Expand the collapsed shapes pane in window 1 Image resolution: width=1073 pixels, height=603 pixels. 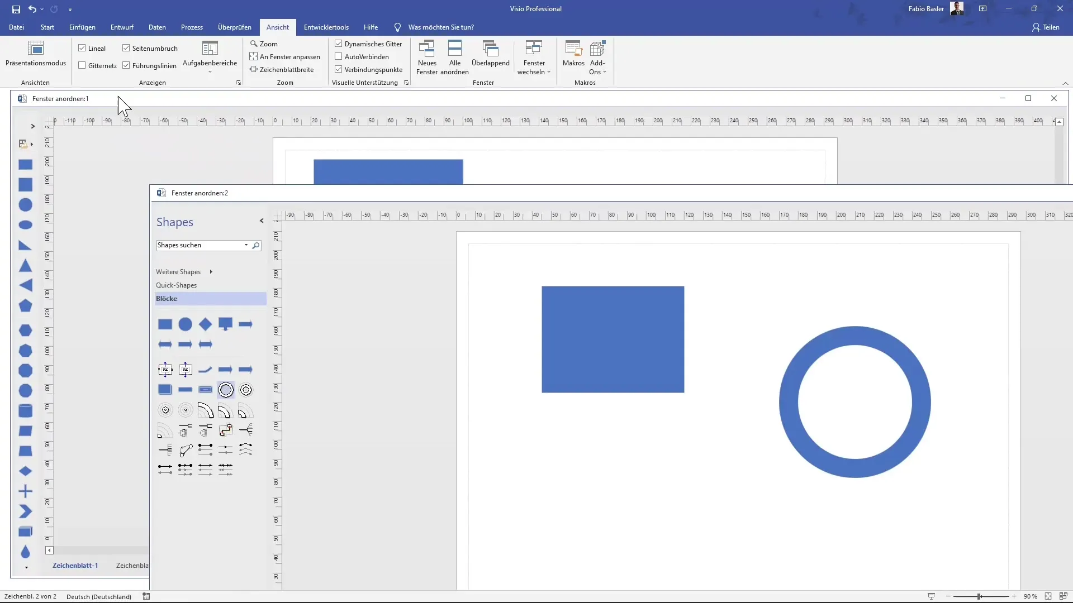32,126
